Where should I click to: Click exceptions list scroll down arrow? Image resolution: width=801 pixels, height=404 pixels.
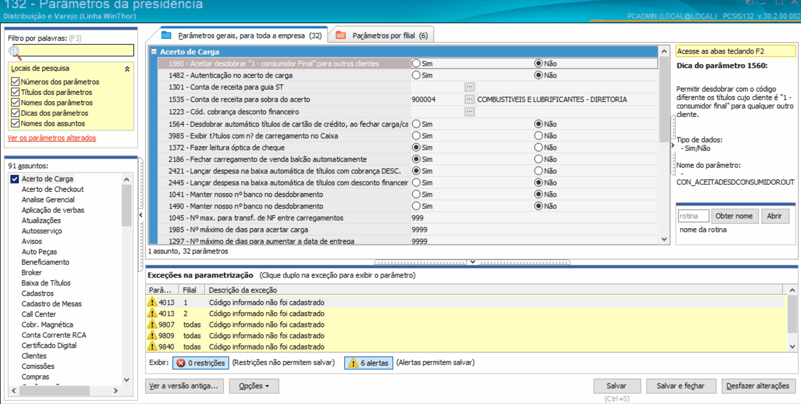coord(792,347)
